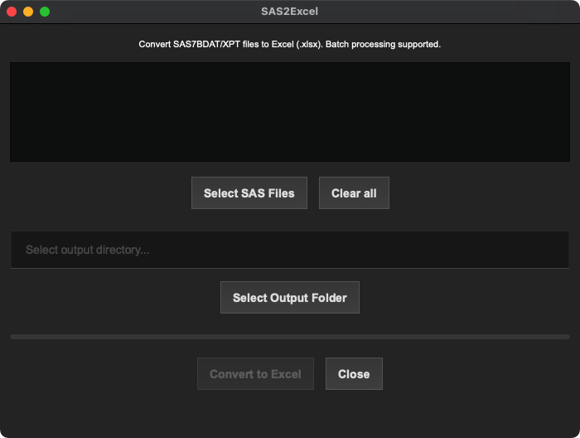
Task: Reset the file list via Clear all
Action: (354, 193)
